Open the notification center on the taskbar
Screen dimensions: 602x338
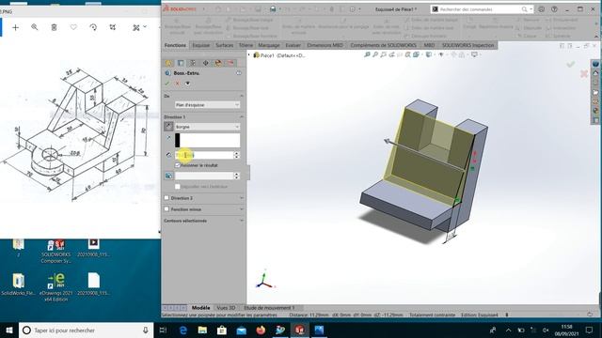pos(589,330)
